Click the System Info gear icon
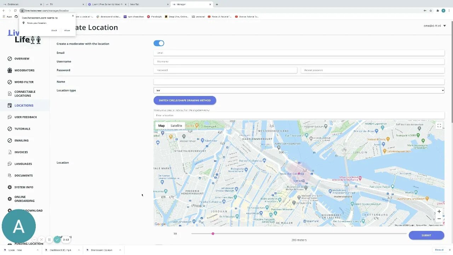Screen dimensions: 453x255 [x=10, y=187]
